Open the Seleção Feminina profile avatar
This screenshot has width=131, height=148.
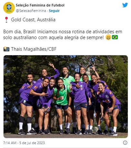9,8
